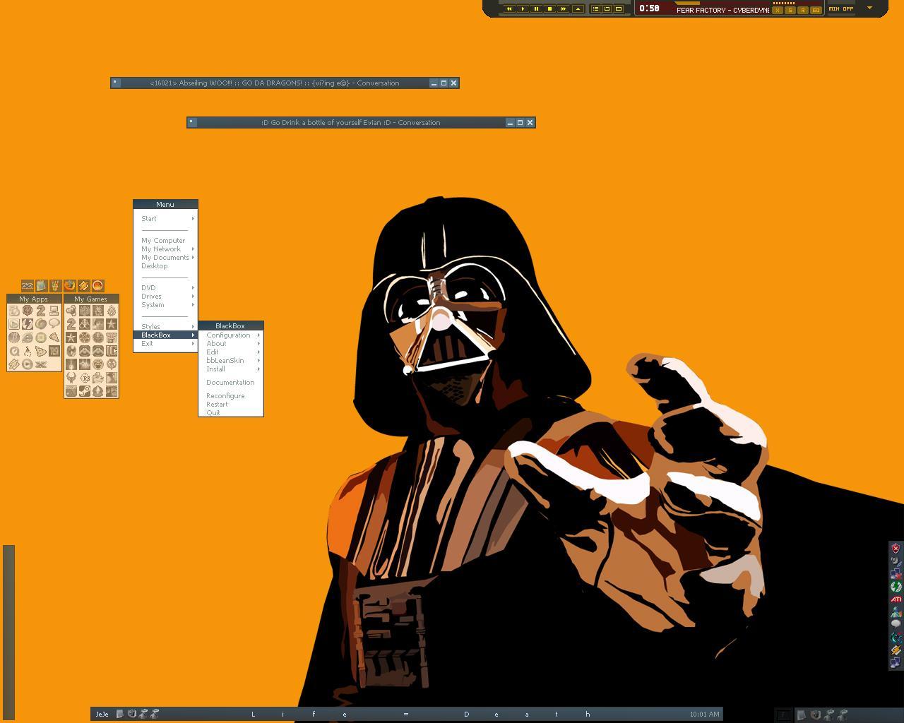Open About in the BlackBox submenu

(x=231, y=344)
